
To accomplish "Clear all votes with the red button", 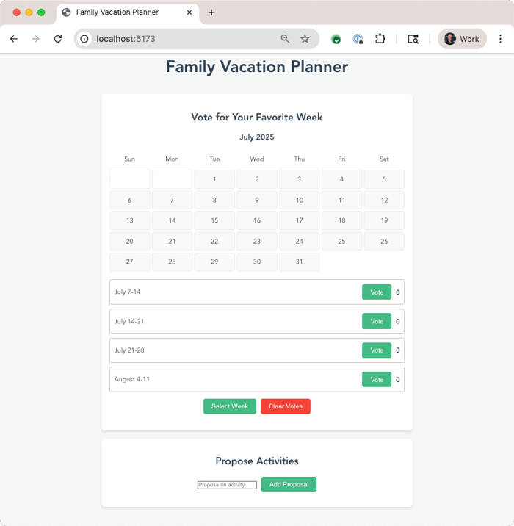I will (286, 406).
